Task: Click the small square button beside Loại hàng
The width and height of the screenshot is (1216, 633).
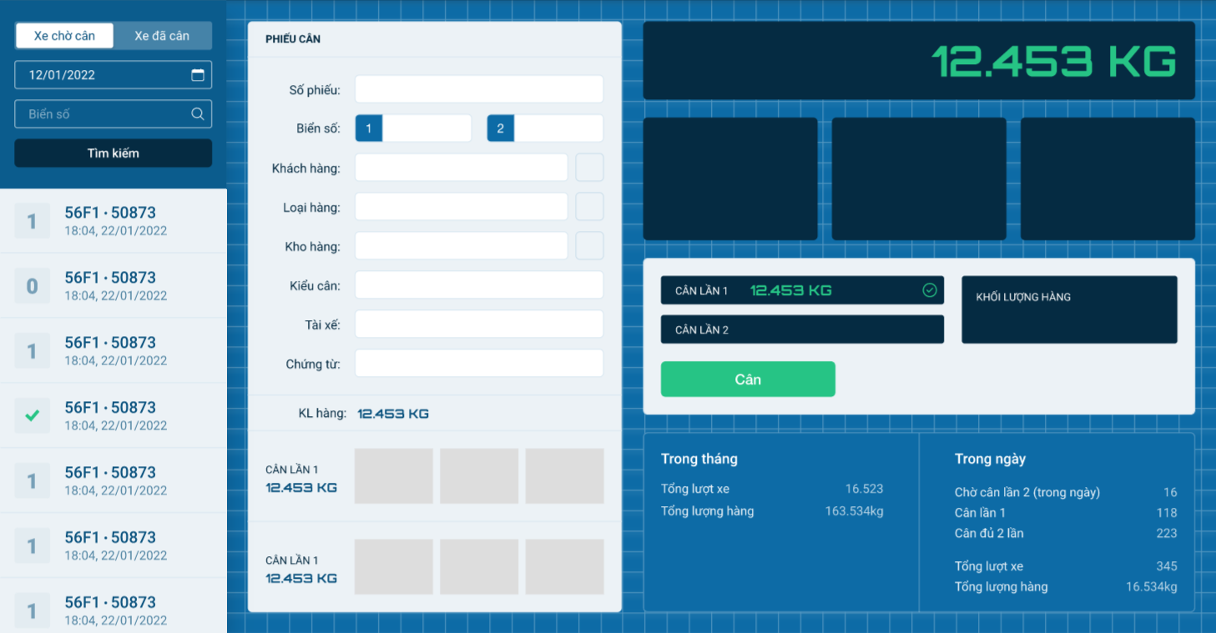Action: [x=589, y=207]
